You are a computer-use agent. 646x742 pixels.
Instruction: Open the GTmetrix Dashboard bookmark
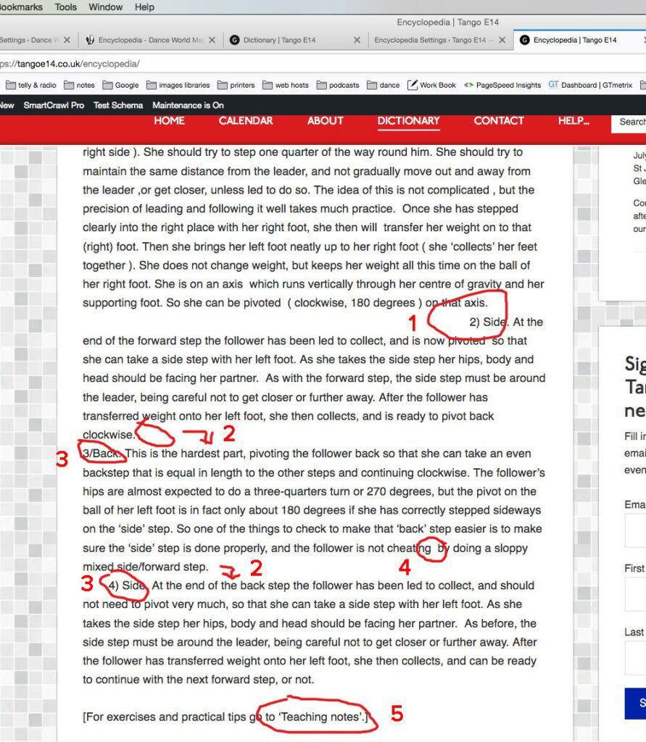590,86
